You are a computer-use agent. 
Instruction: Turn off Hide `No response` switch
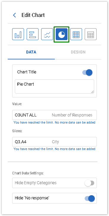90,198
